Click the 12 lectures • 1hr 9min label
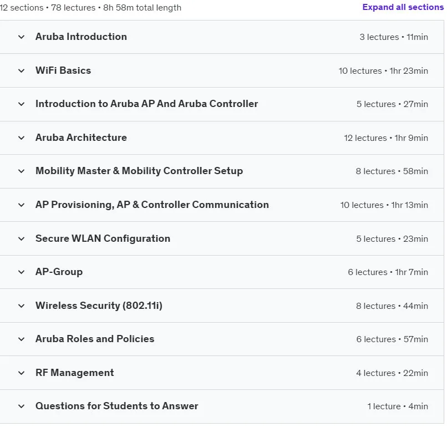447x427 pixels. tap(386, 138)
